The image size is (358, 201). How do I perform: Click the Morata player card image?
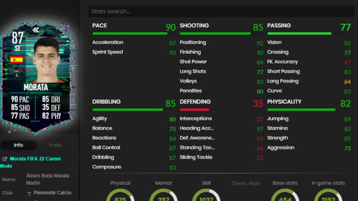pos(36,77)
